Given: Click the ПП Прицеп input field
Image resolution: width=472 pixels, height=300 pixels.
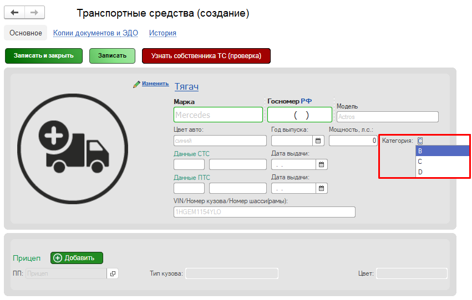Looking at the screenshot, I should point(66,273).
